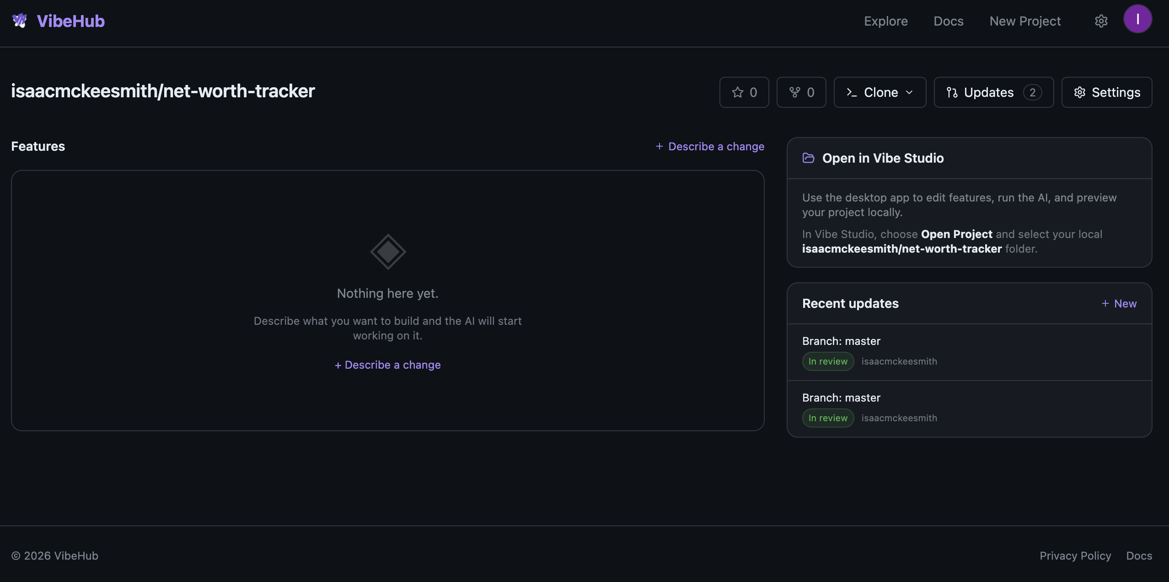This screenshot has width=1169, height=582.
Task: Click the In review status badge on first update
Action: (828, 361)
